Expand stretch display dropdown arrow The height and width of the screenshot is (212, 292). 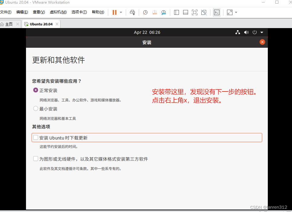pos(236,12)
